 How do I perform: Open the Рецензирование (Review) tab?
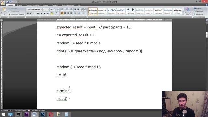(x=68, y=5)
